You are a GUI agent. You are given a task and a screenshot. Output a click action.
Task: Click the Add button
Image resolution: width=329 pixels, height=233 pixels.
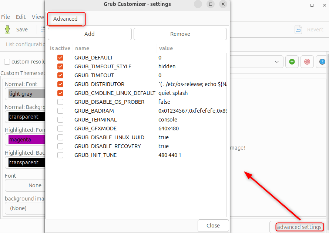click(90, 34)
